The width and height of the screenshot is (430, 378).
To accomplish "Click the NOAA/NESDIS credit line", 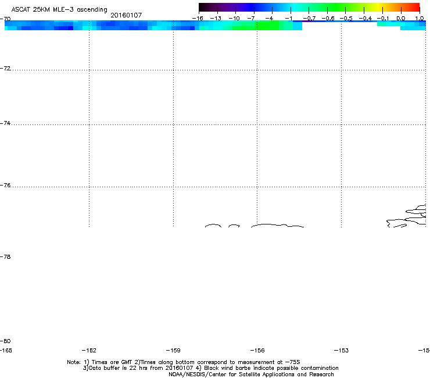I will tap(251, 375).
